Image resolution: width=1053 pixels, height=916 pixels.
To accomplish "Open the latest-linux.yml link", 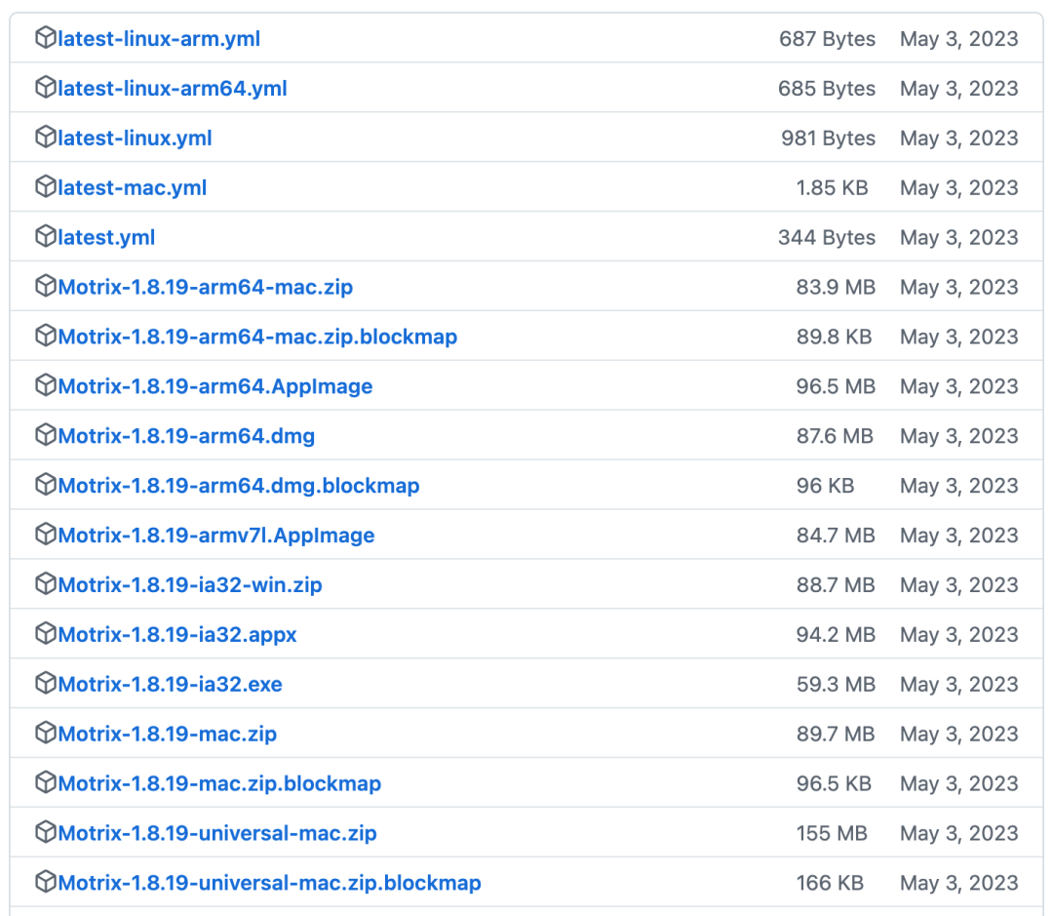I will click(x=135, y=139).
